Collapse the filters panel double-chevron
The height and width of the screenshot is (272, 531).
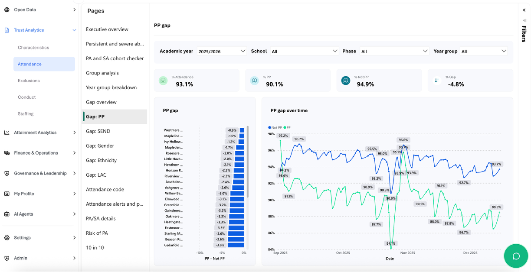click(x=524, y=10)
